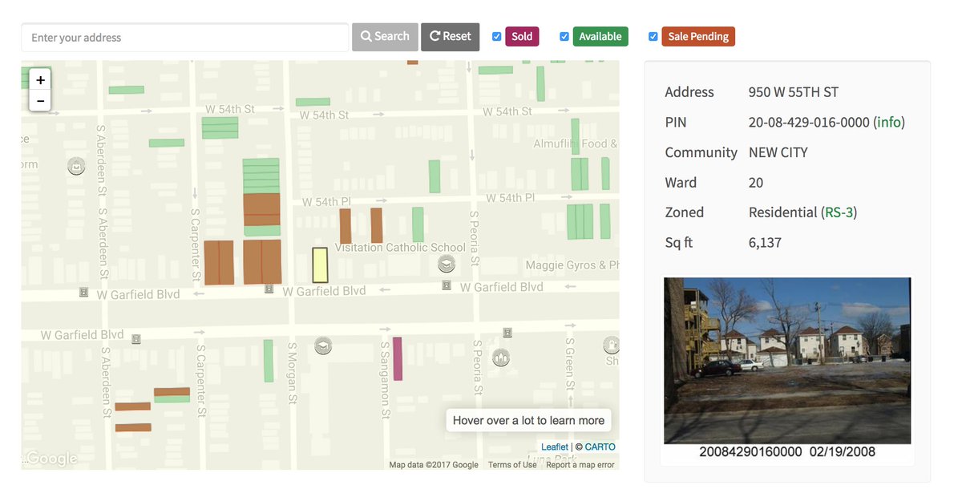This screenshot has width=962, height=501.
Task: Click the Maggie Gyros map label
Action: point(572,265)
